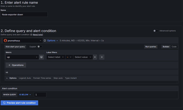The height and width of the screenshot is (110, 183).
Task: Open the prometheus data source dropdown
Action: [23, 41]
